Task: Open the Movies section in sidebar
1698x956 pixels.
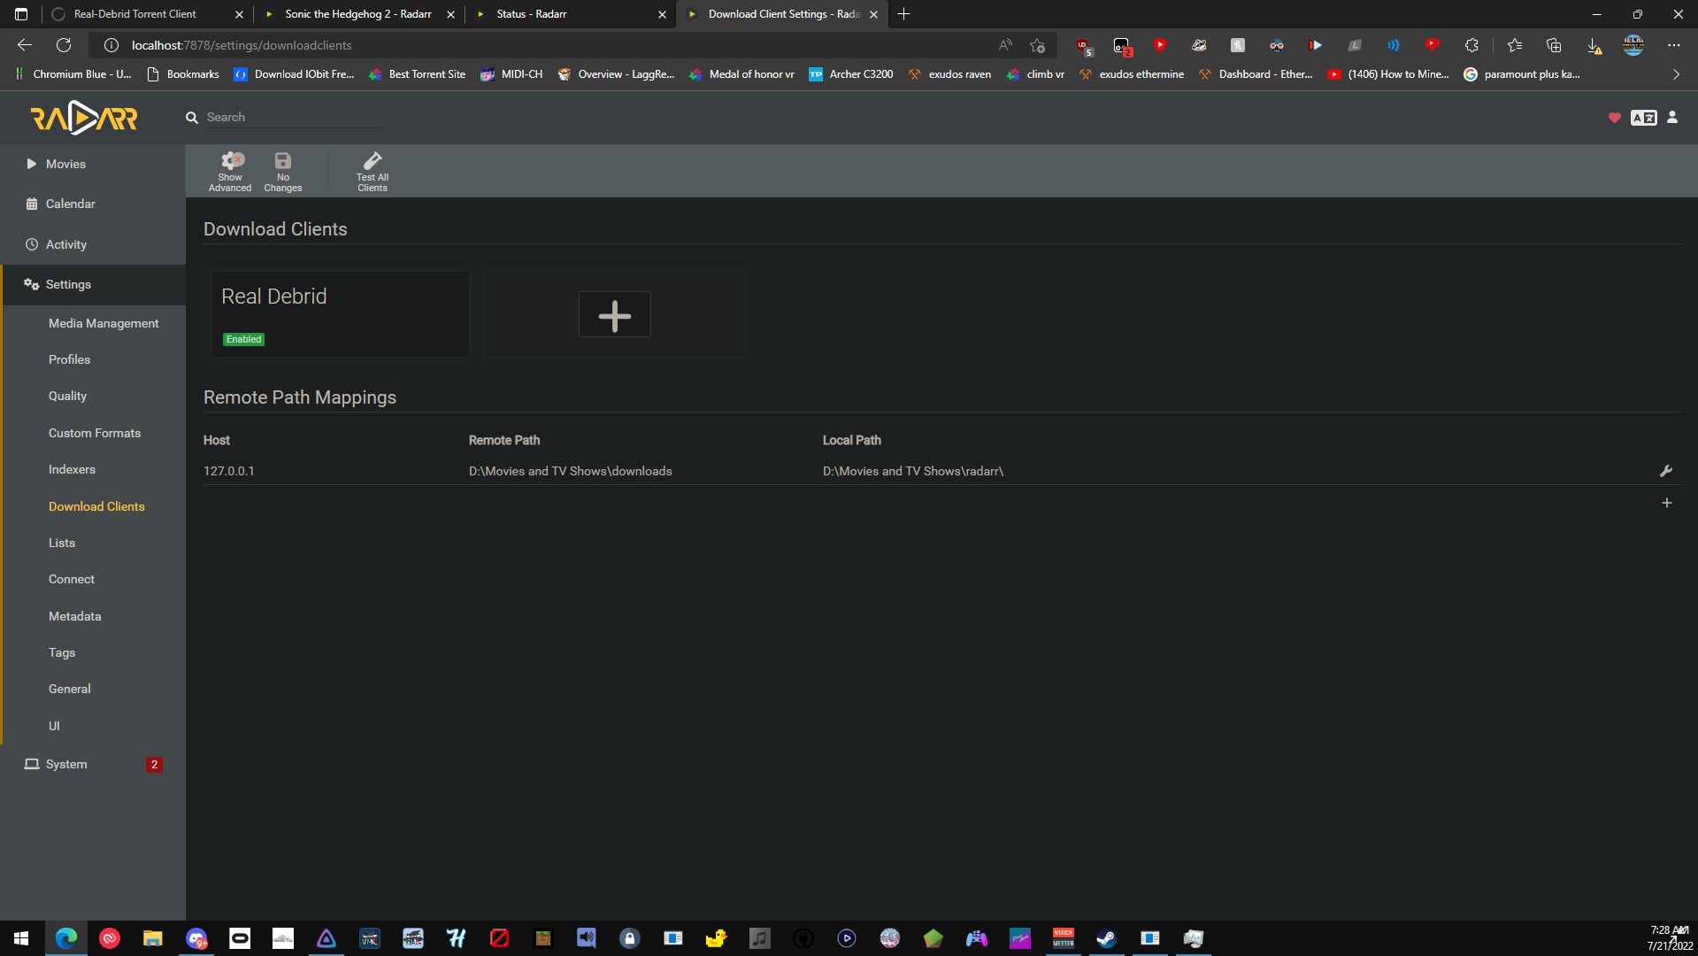Action: pyautogui.click(x=65, y=164)
